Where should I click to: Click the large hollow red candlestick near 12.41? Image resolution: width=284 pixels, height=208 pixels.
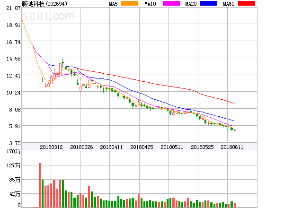[x=40, y=81]
